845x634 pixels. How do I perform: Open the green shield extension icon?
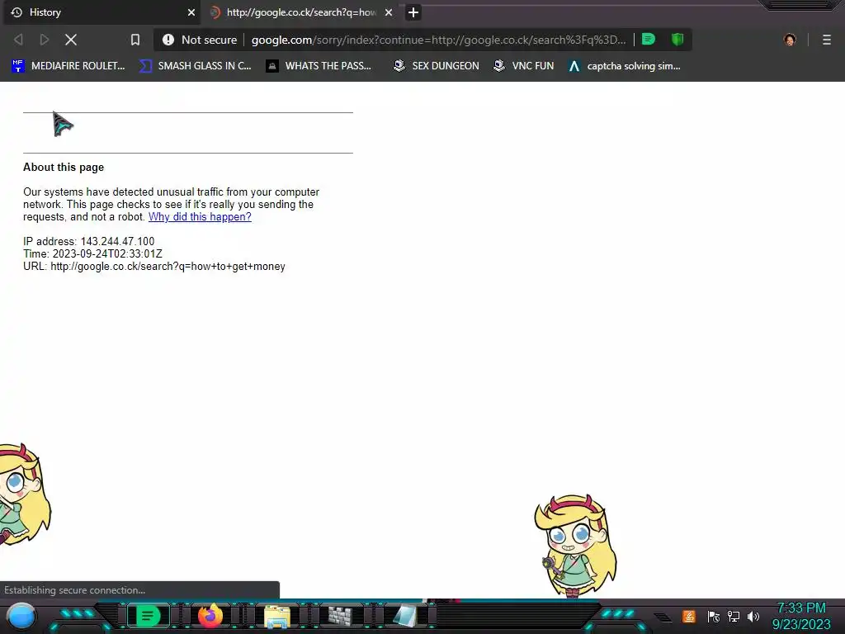pos(677,40)
